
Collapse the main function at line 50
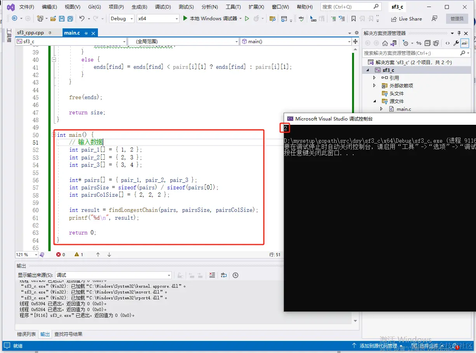[x=54, y=135]
